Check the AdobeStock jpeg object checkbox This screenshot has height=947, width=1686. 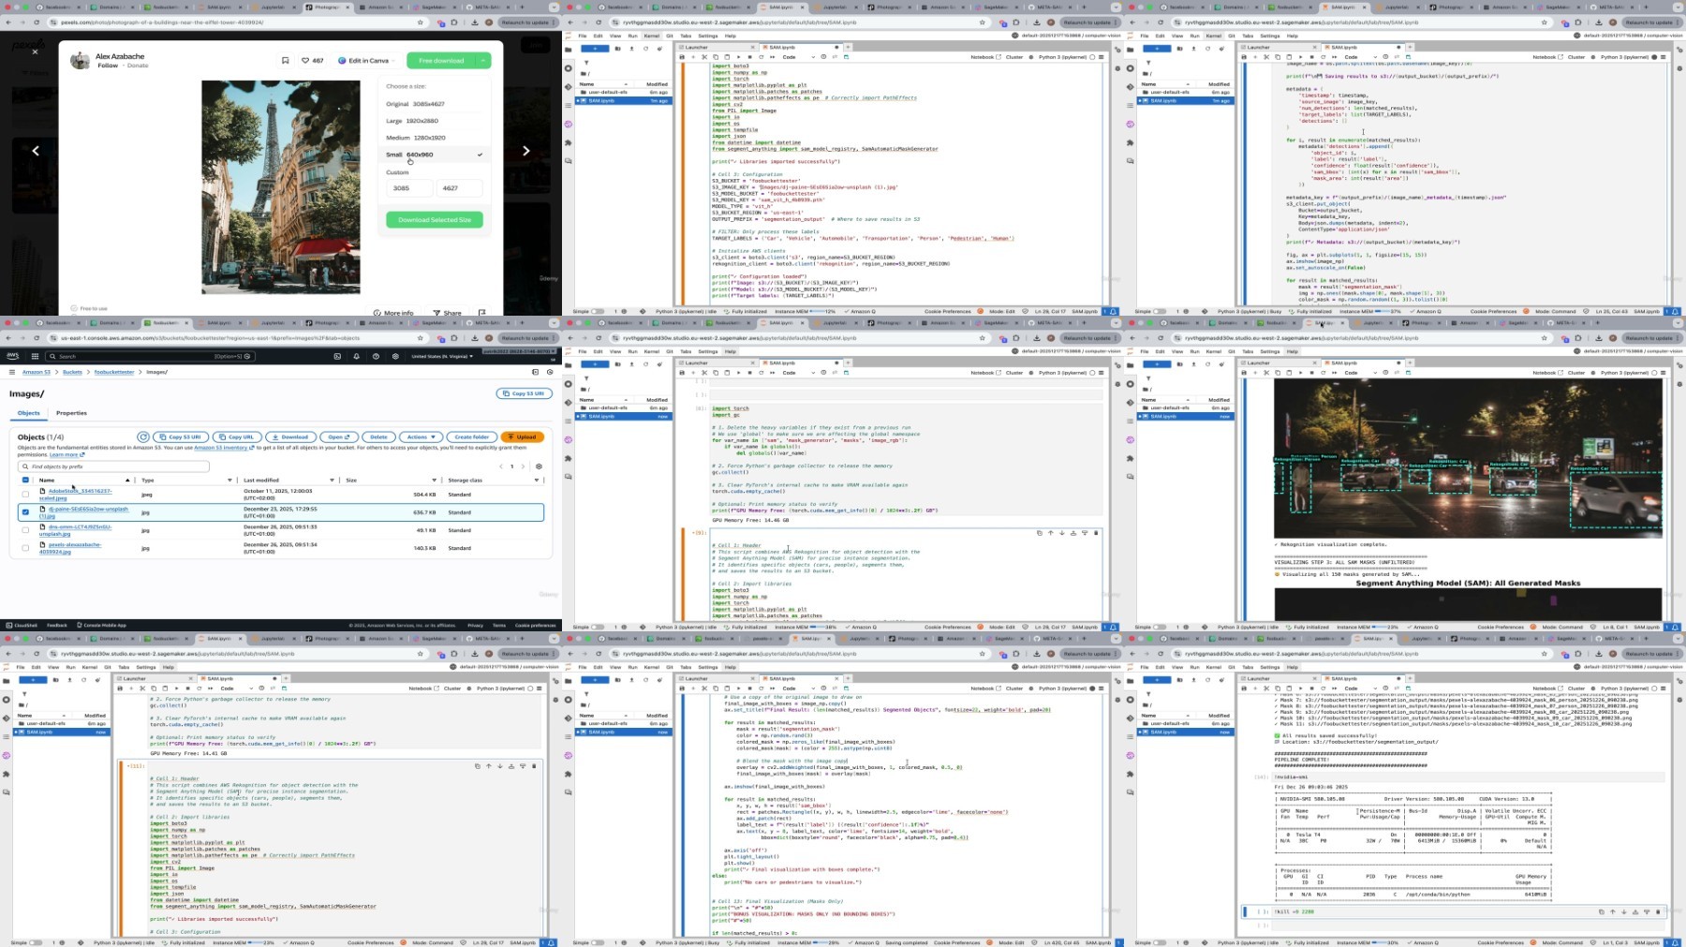tap(25, 495)
